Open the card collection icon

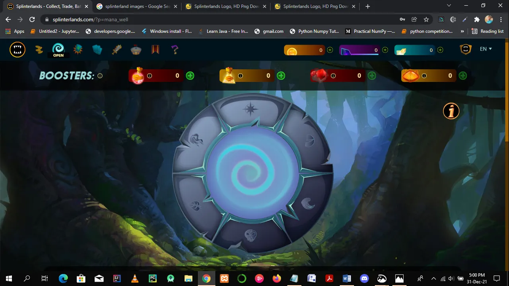tap(97, 50)
